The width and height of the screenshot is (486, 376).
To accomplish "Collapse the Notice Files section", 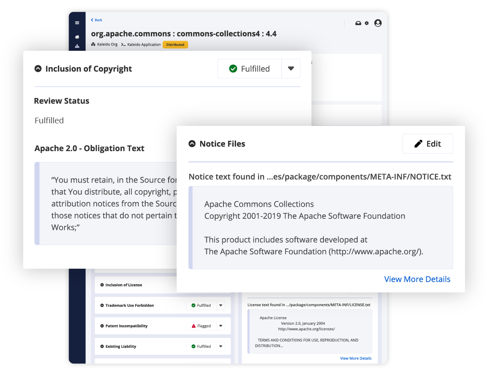I will point(192,144).
